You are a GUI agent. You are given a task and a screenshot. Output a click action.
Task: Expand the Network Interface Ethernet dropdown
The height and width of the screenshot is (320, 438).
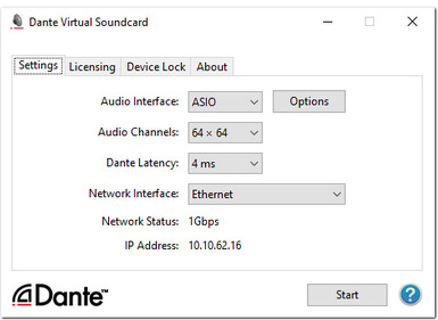266,194
